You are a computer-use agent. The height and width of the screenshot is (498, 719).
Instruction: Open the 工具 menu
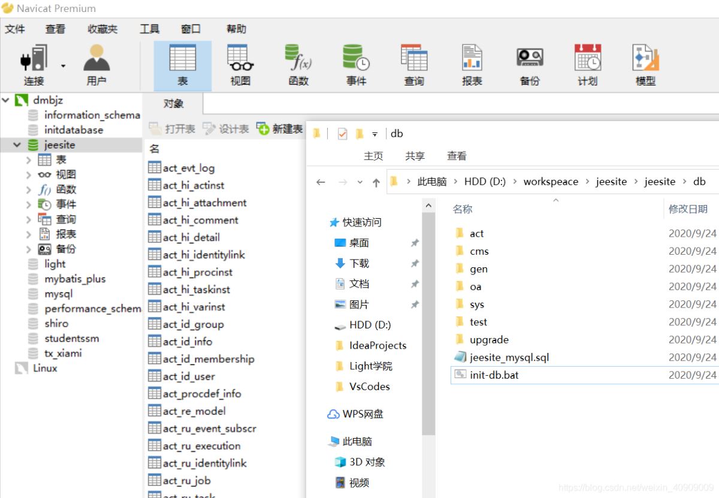point(150,28)
